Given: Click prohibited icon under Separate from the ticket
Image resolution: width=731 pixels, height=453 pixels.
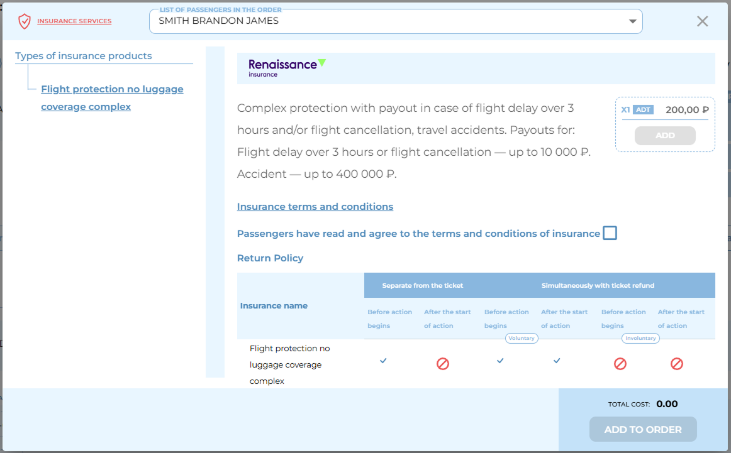Looking at the screenshot, I should pos(443,364).
